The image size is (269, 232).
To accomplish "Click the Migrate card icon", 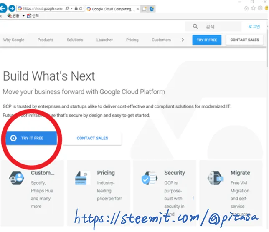I will [x=216, y=178].
